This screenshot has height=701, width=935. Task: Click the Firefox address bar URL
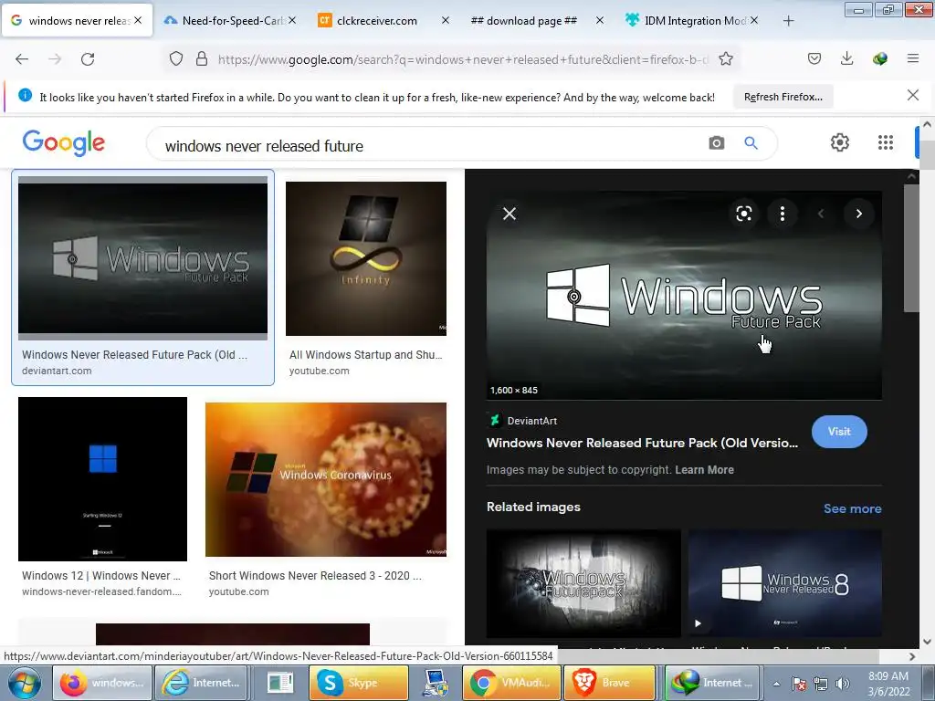click(463, 59)
